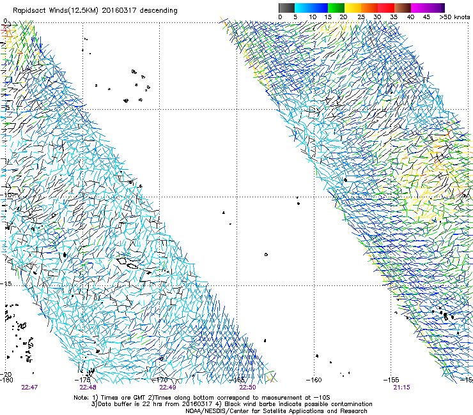Viewport: 473px width, 415px height.
Task: Click the purple time label 22:49
Action: (167, 388)
